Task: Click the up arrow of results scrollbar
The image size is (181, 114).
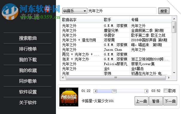Action: coord(174,19)
